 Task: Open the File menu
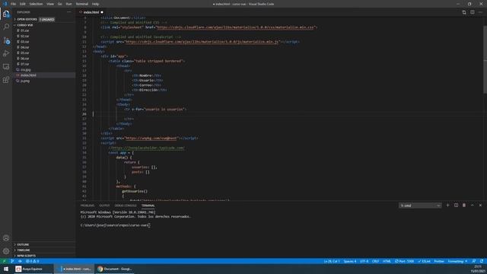point(14,4)
